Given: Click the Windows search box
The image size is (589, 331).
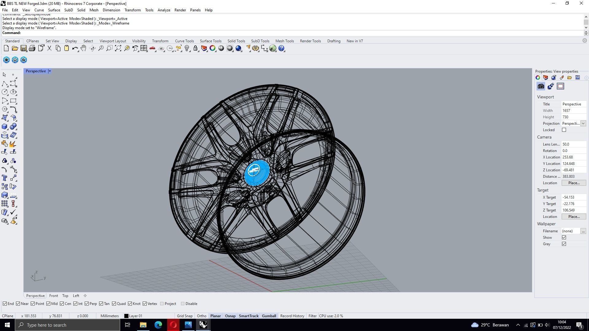Looking at the screenshot, I should [67, 325].
